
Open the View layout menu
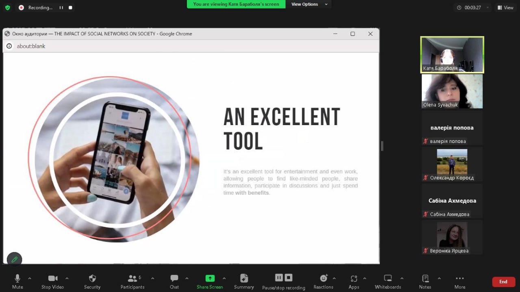pyautogui.click(x=506, y=8)
